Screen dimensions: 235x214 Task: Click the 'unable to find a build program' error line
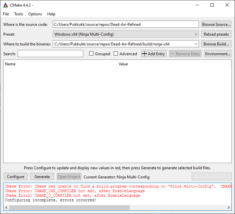coord(118,186)
